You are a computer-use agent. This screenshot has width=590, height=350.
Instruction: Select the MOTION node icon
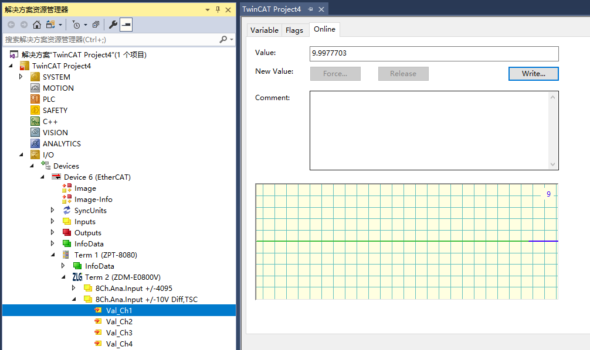[x=35, y=88]
